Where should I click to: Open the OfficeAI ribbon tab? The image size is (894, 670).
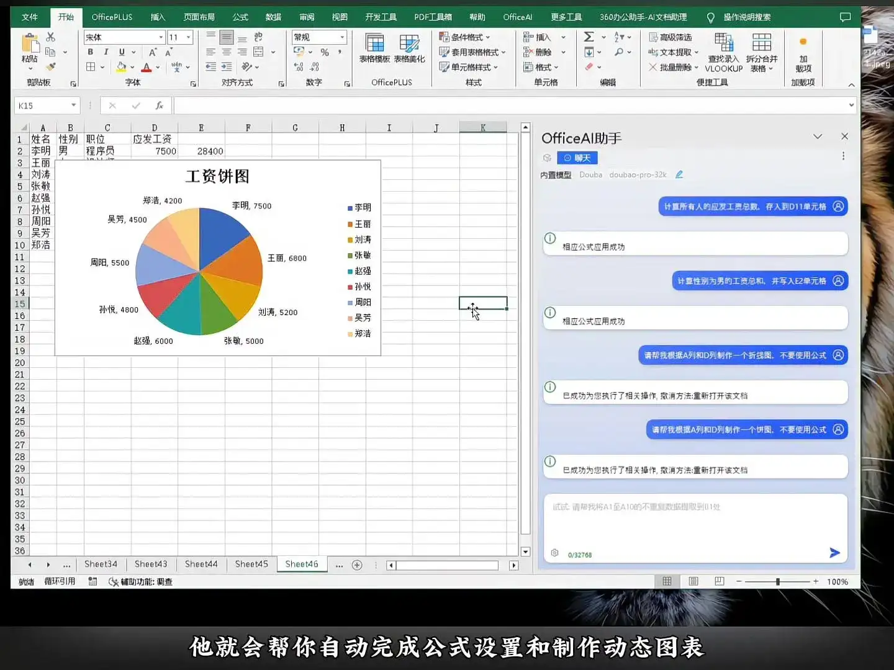(517, 17)
